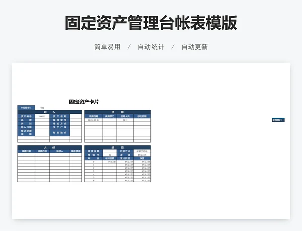
Task: Select the 维修内容 column header
Action: 42,151
